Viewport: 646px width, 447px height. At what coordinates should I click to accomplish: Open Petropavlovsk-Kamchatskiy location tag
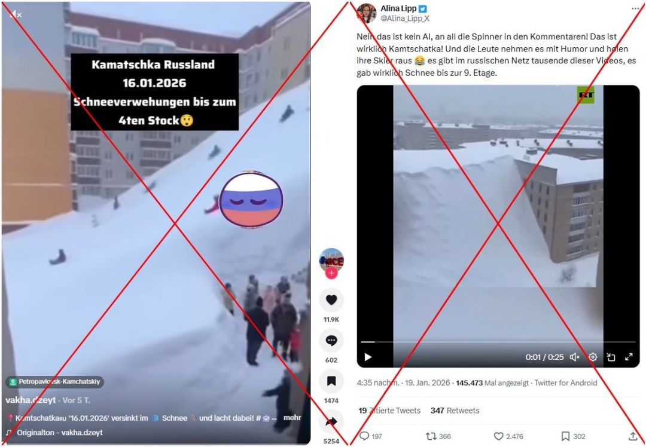tap(55, 382)
